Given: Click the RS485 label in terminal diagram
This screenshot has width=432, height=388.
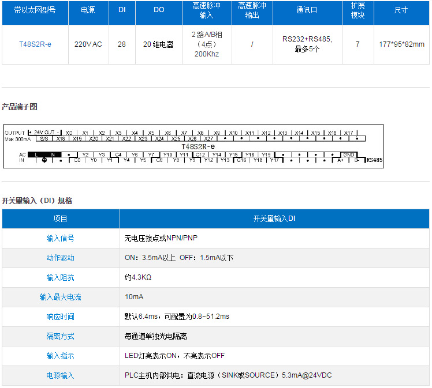Looking at the screenshot, I should (x=374, y=160).
